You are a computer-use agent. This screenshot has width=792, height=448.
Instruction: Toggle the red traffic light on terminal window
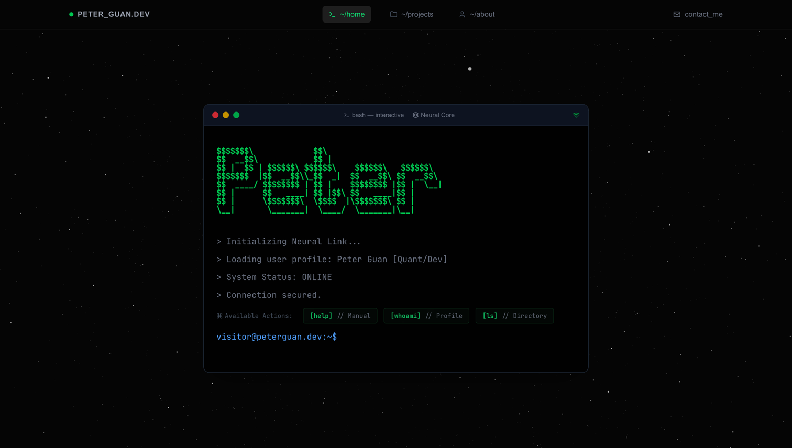click(215, 115)
